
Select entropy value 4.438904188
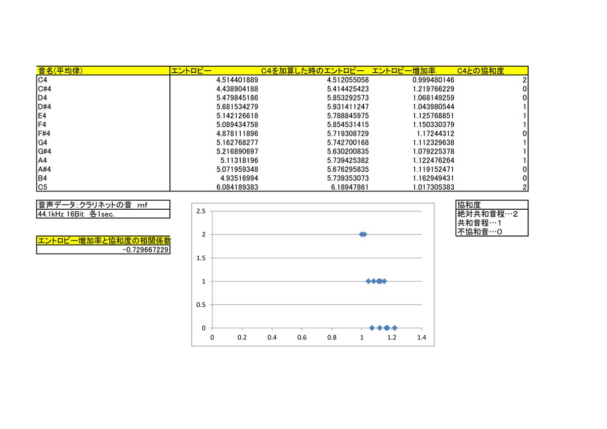[237, 88]
